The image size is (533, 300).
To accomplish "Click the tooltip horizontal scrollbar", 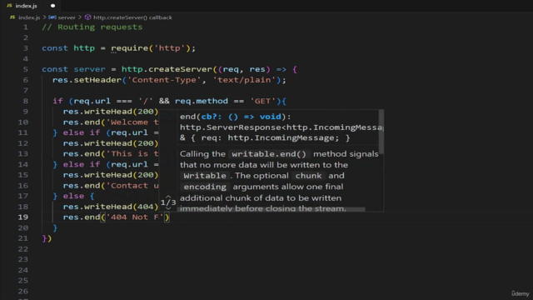I will (272, 209).
